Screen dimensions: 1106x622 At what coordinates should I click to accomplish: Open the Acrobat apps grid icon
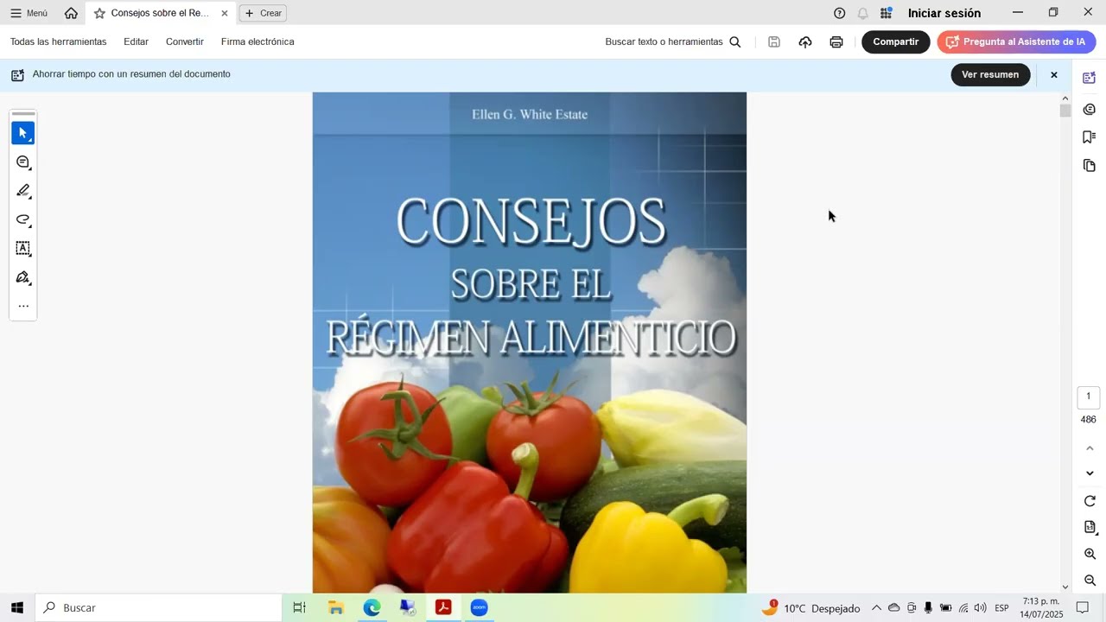click(886, 13)
